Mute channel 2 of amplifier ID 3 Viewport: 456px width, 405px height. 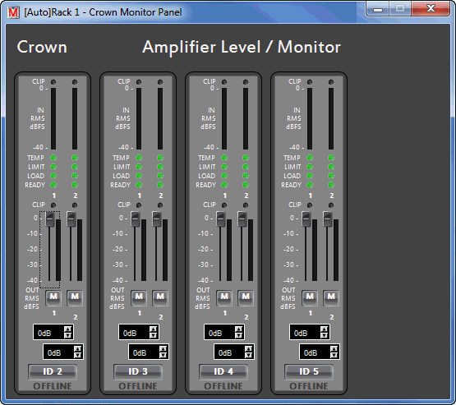pos(160,297)
